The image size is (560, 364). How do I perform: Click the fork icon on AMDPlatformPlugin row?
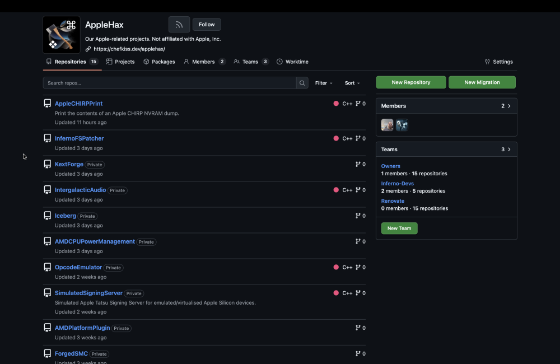click(x=358, y=328)
